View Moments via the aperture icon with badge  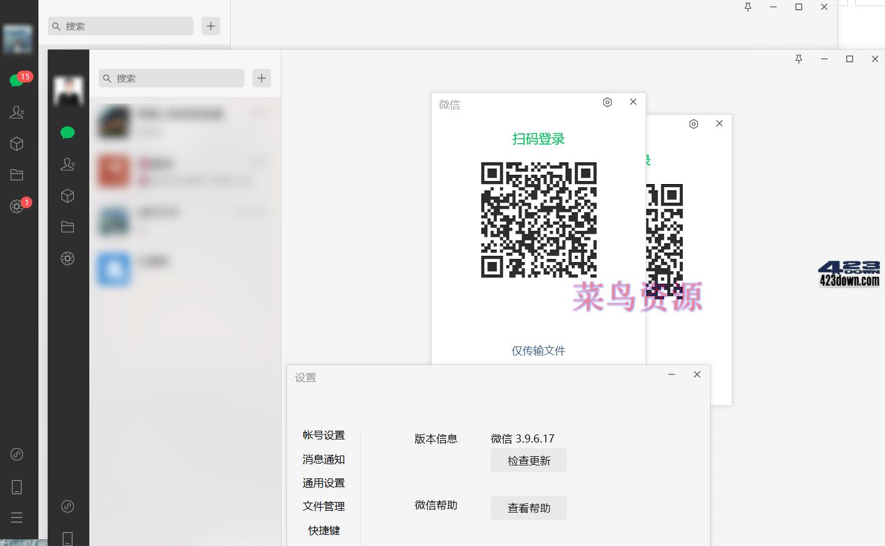pyautogui.click(x=17, y=206)
